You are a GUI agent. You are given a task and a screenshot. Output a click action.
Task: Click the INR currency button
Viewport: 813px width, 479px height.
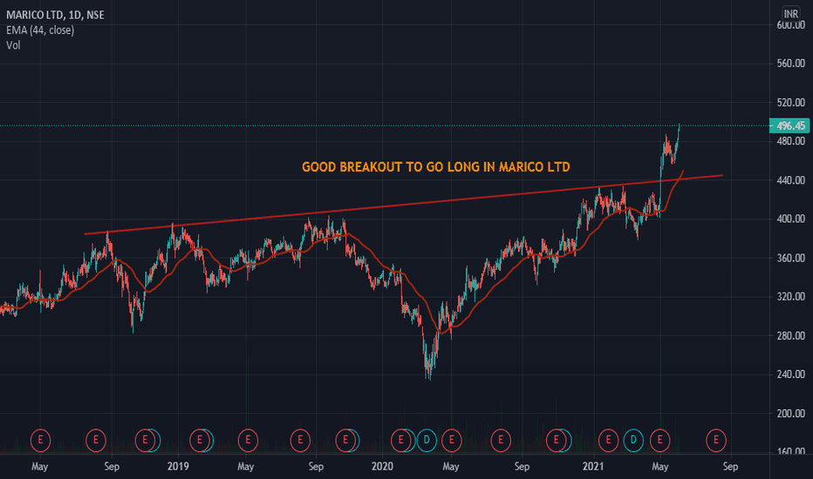click(790, 14)
